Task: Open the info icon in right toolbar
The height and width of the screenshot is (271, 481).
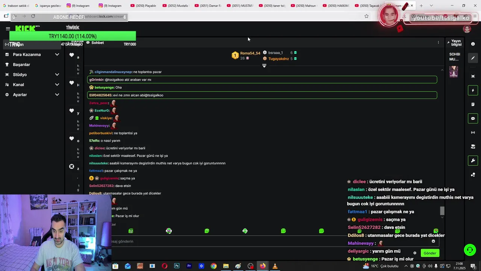Action: click(x=473, y=44)
